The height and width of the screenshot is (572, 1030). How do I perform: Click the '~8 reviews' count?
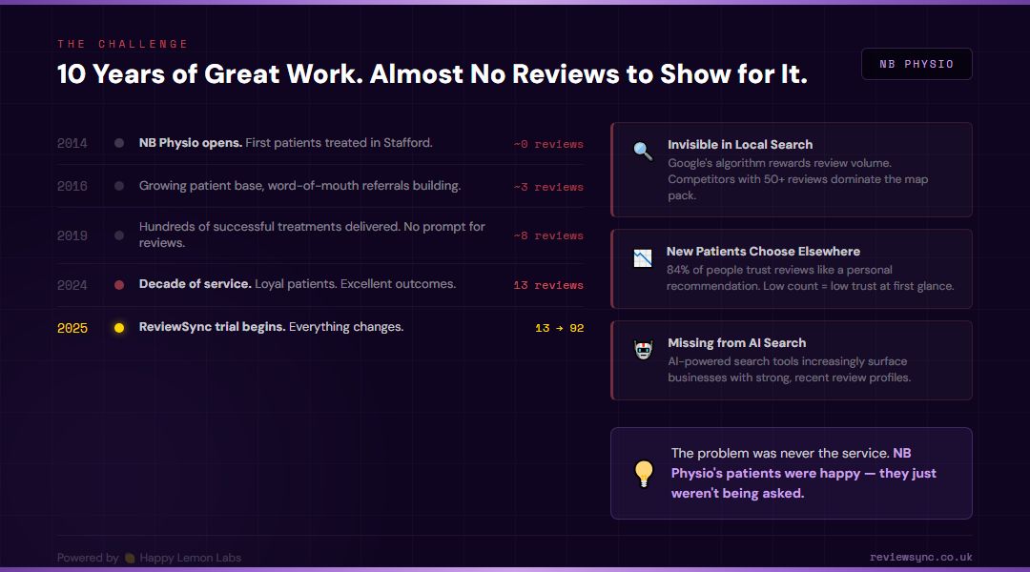(548, 235)
